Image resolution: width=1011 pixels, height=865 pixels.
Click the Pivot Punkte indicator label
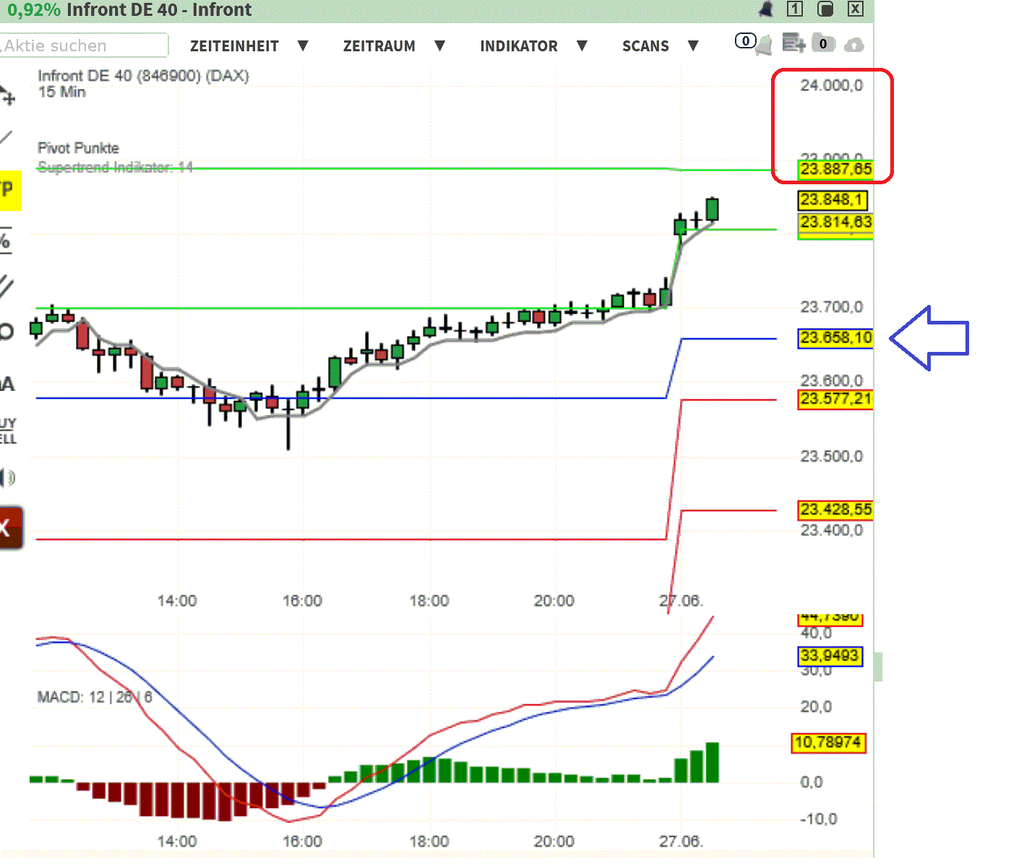pyautogui.click(x=78, y=148)
